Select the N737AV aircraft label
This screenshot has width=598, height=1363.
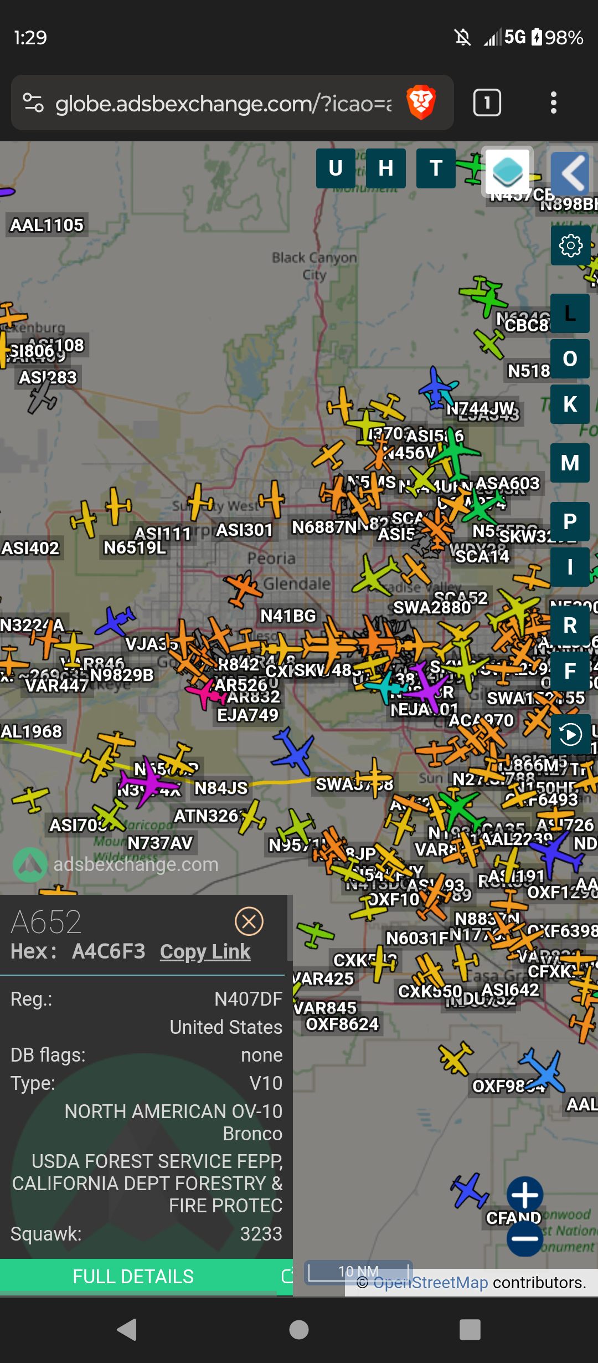pyautogui.click(x=160, y=843)
